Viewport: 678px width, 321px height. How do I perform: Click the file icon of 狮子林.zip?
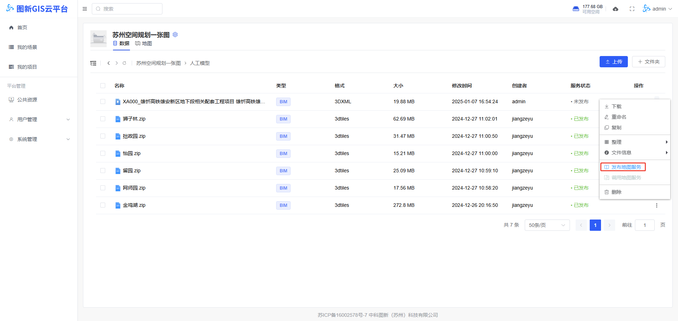pyautogui.click(x=118, y=119)
